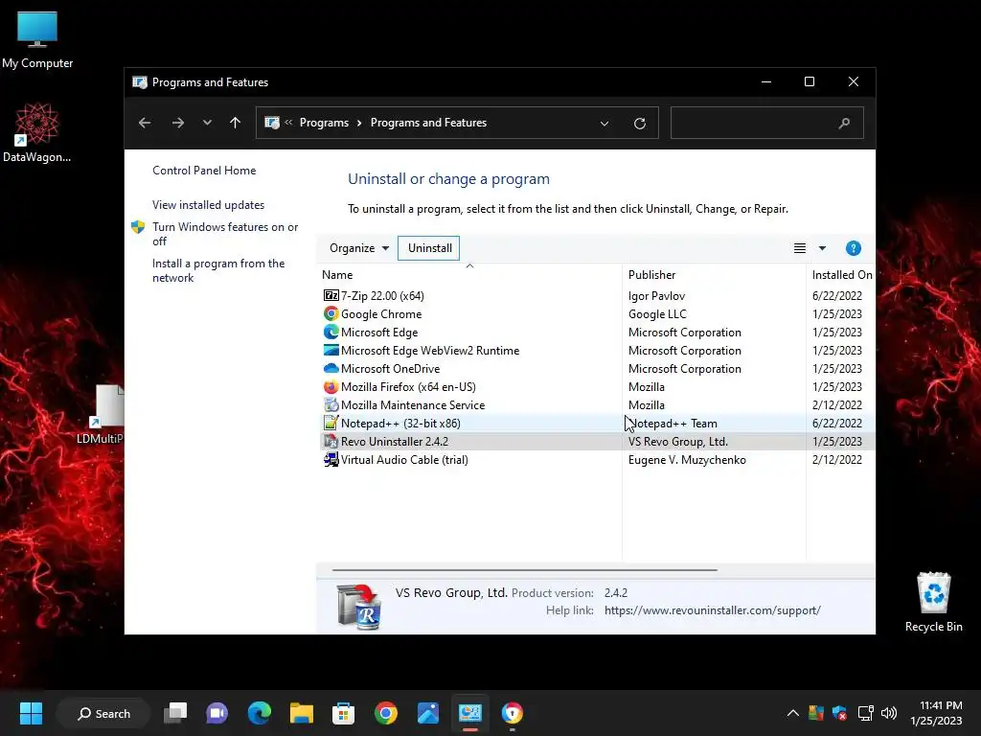981x736 pixels.
Task: Click the 6/22/2022 date for 7-Zip
Action: (x=837, y=295)
